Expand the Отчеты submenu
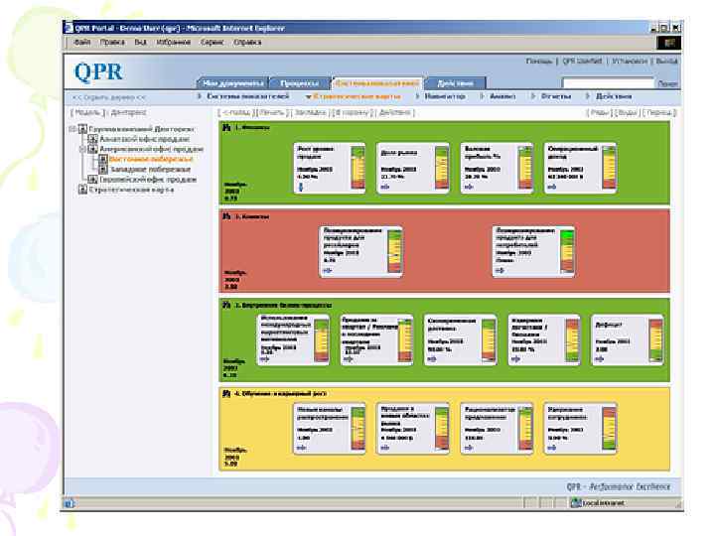Image resolution: width=715 pixels, height=536 pixels. (x=552, y=96)
